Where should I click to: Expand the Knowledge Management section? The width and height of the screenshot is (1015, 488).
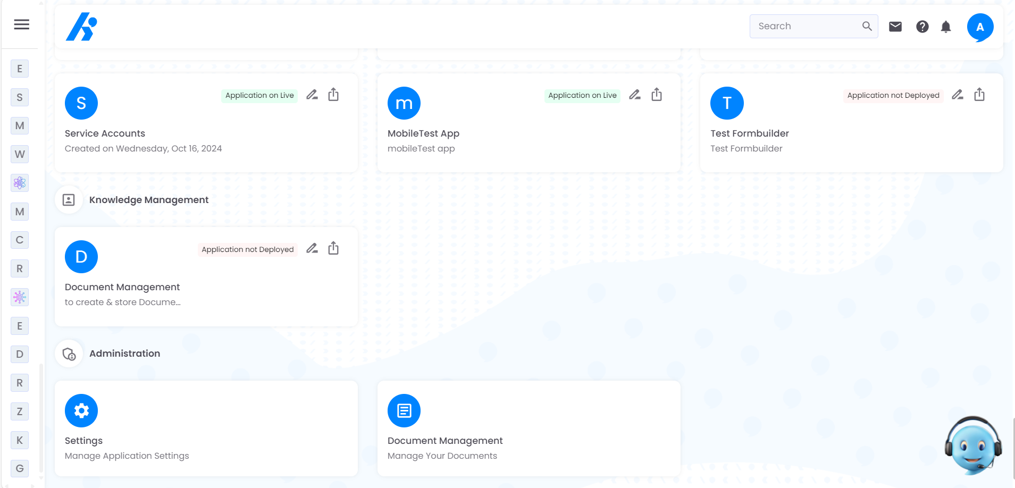pos(149,200)
